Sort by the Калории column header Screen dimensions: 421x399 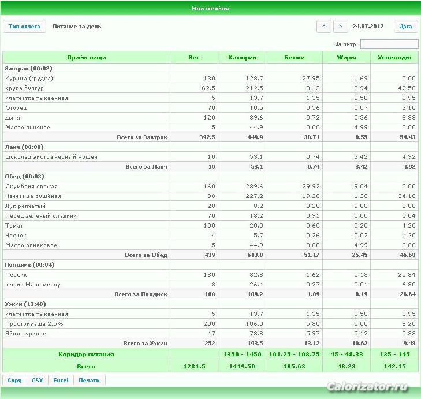[x=242, y=58]
